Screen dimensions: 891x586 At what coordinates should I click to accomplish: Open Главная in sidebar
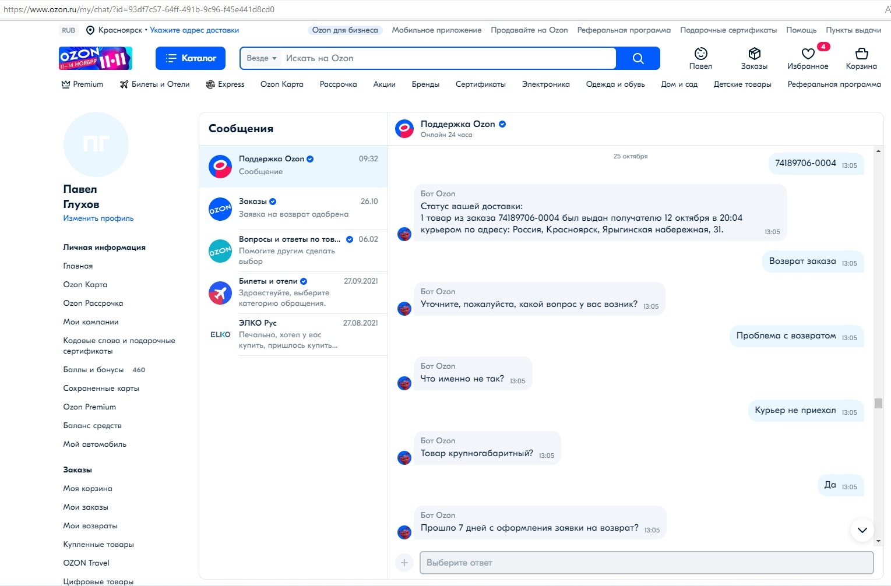[78, 266]
